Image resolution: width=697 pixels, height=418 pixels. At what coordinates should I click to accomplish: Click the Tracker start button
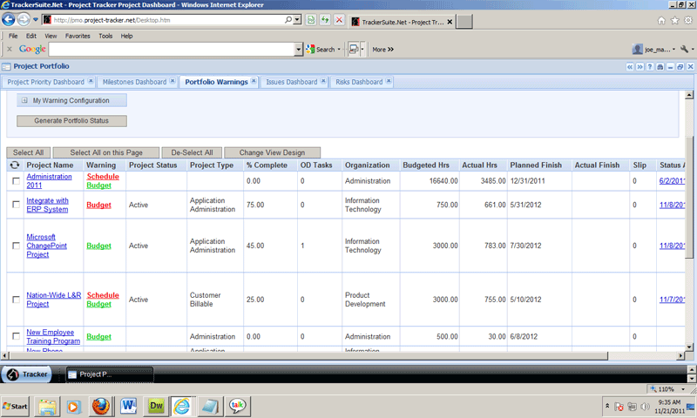click(x=27, y=374)
